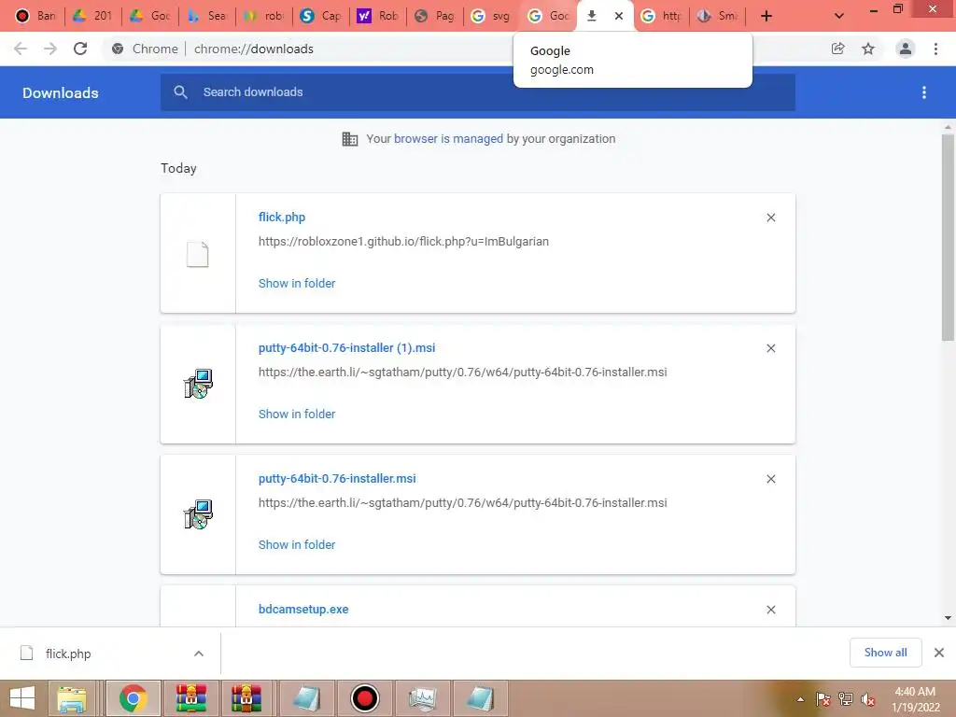Screen dimensions: 956x717
Task: Close the download shelf at the bottom
Action: (939, 653)
